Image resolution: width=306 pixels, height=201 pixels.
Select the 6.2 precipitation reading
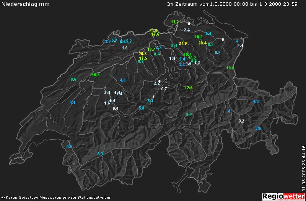(218, 52)
